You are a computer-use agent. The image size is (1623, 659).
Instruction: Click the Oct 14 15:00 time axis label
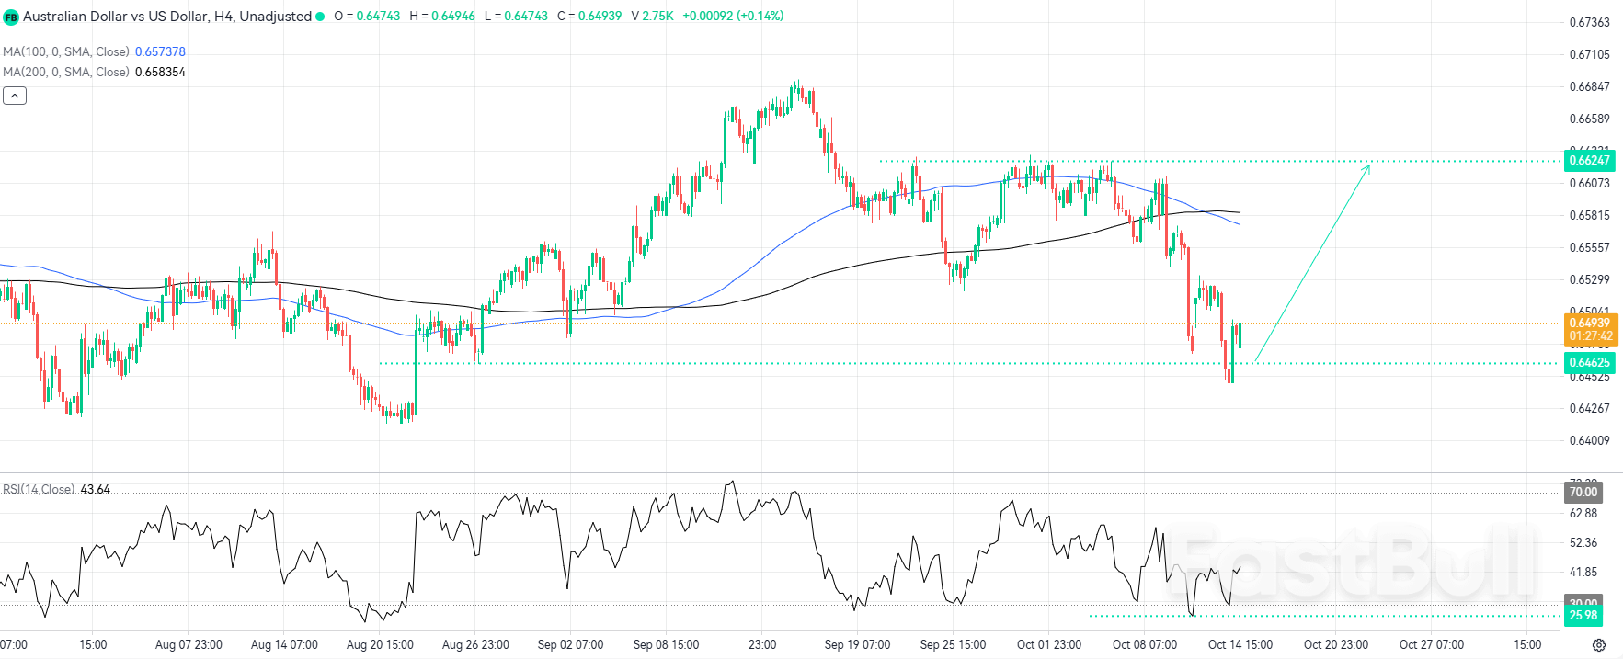[x=1240, y=644]
